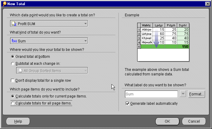
Task: Select the Grand total at bottom option
Action: 13,57
